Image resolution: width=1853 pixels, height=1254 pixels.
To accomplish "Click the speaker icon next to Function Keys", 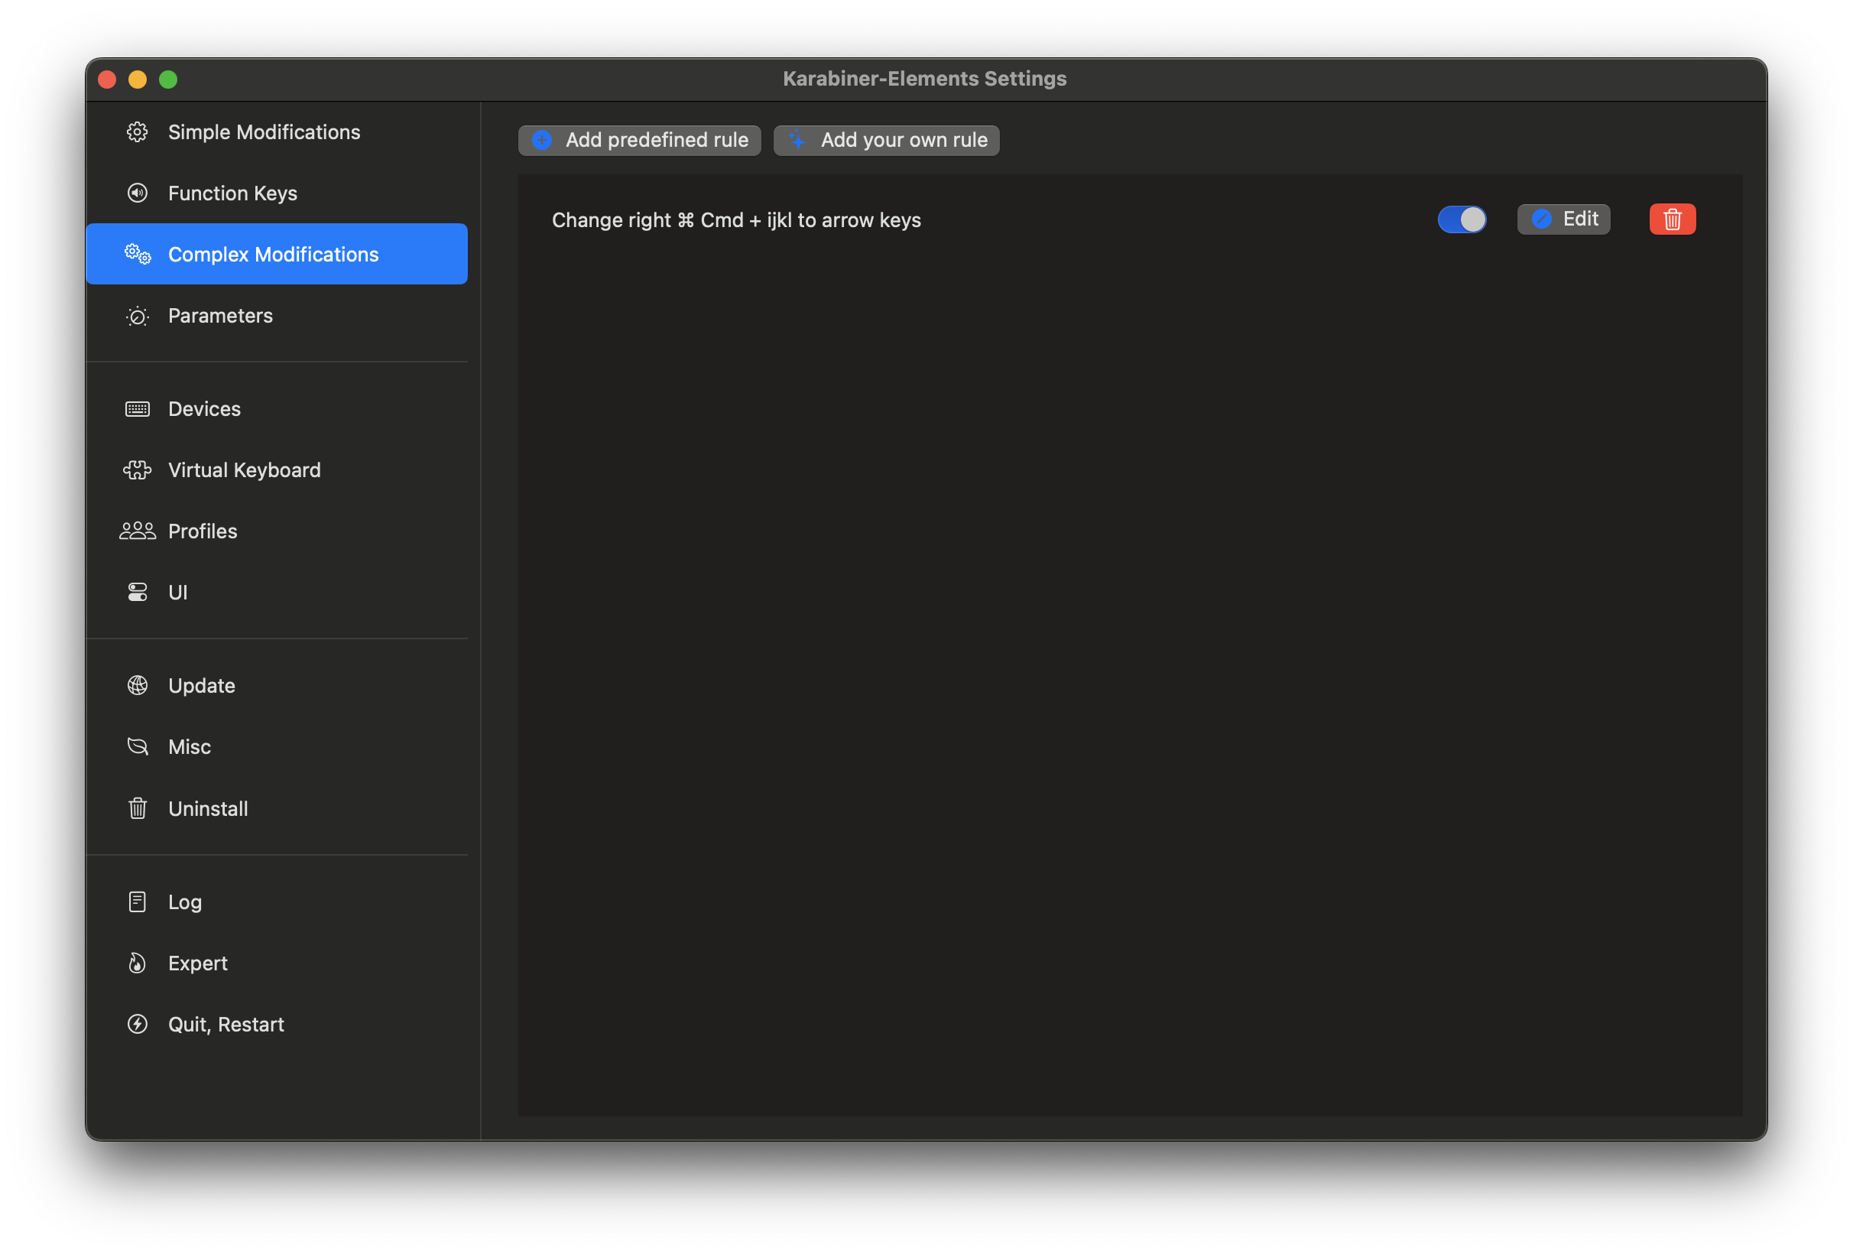I will 137,193.
